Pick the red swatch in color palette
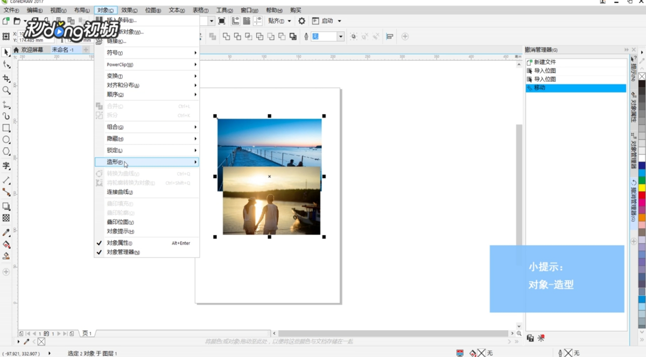Viewport: 646px width, 357px height. (x=642, y=196)
